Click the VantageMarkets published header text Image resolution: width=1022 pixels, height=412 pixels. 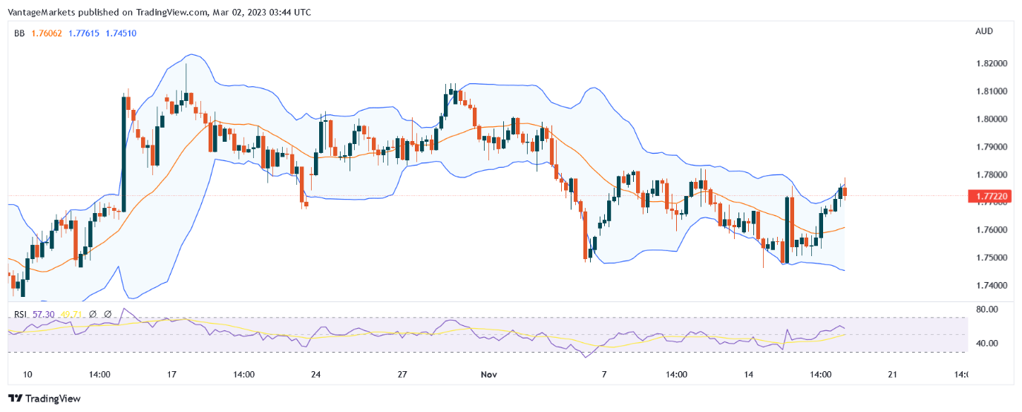pos(160,13)
